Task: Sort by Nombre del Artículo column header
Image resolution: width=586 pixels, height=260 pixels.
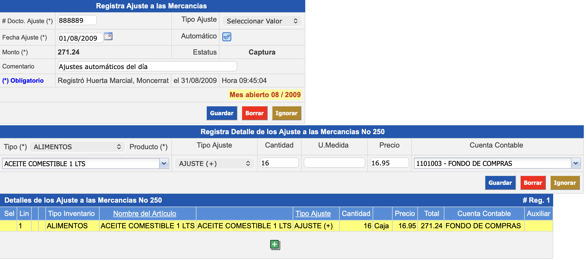Action: pos(144,214)
